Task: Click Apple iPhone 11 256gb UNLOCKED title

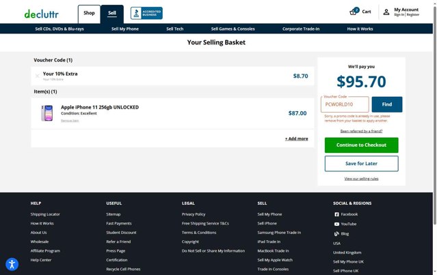Action: tap(100, 107)
